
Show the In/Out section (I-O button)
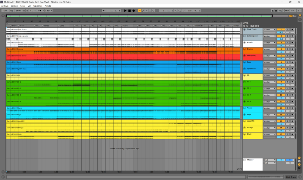[x=299, y=158]
